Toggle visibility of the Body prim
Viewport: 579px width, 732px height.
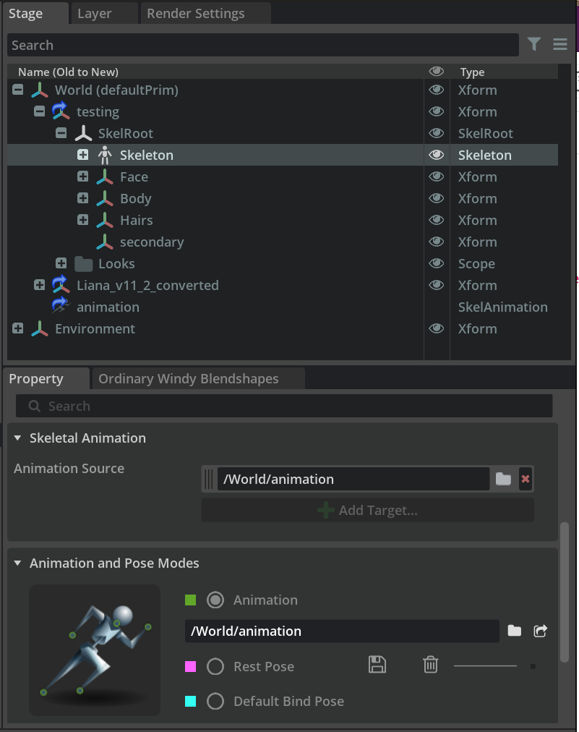tap(437, 198)
